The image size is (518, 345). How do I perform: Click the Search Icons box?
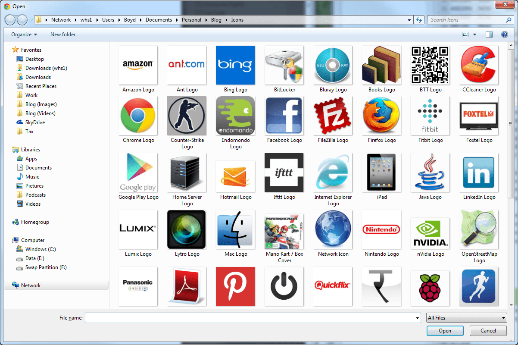coord(471,20)
